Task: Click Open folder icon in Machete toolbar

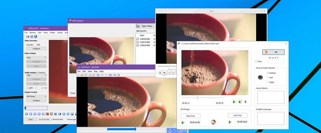Action: point(82,75)
